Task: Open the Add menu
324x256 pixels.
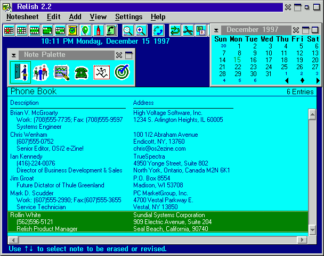Action: pos(75,17)
